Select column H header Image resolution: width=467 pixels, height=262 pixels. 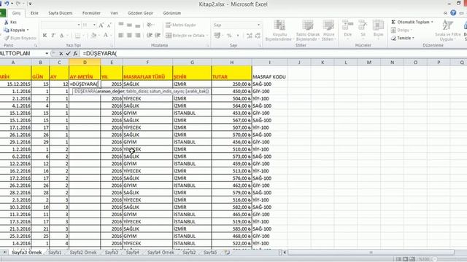pos(232,63)
